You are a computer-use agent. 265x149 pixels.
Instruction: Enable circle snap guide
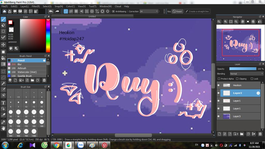tap(92, 11)
